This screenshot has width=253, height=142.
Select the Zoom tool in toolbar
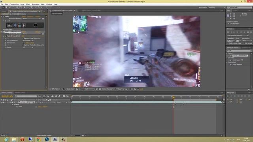[9, 7]
